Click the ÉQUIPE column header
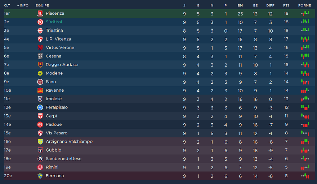The height and width of the screenshot is (184, 317). click(x=42, y=5)
